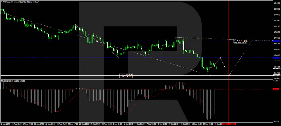Click the -14.358 value on the MACD scale
The image size is (281, 126).
[x=277, y=121]
